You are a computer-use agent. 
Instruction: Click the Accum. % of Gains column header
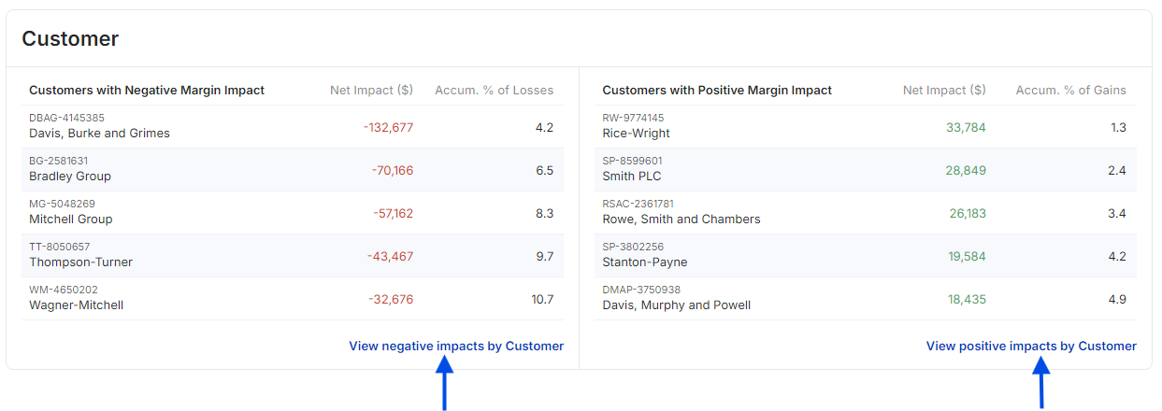click(1070, 91)
